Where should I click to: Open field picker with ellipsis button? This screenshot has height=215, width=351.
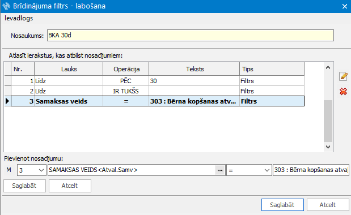(x=220, y=170)
